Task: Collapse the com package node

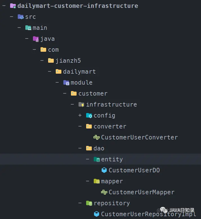Action: pos(34,49)
